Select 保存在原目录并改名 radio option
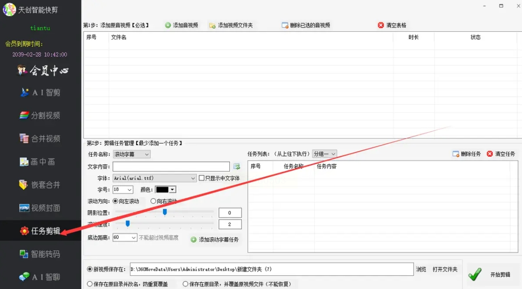 pyautogui.click(x=90, y=284)
